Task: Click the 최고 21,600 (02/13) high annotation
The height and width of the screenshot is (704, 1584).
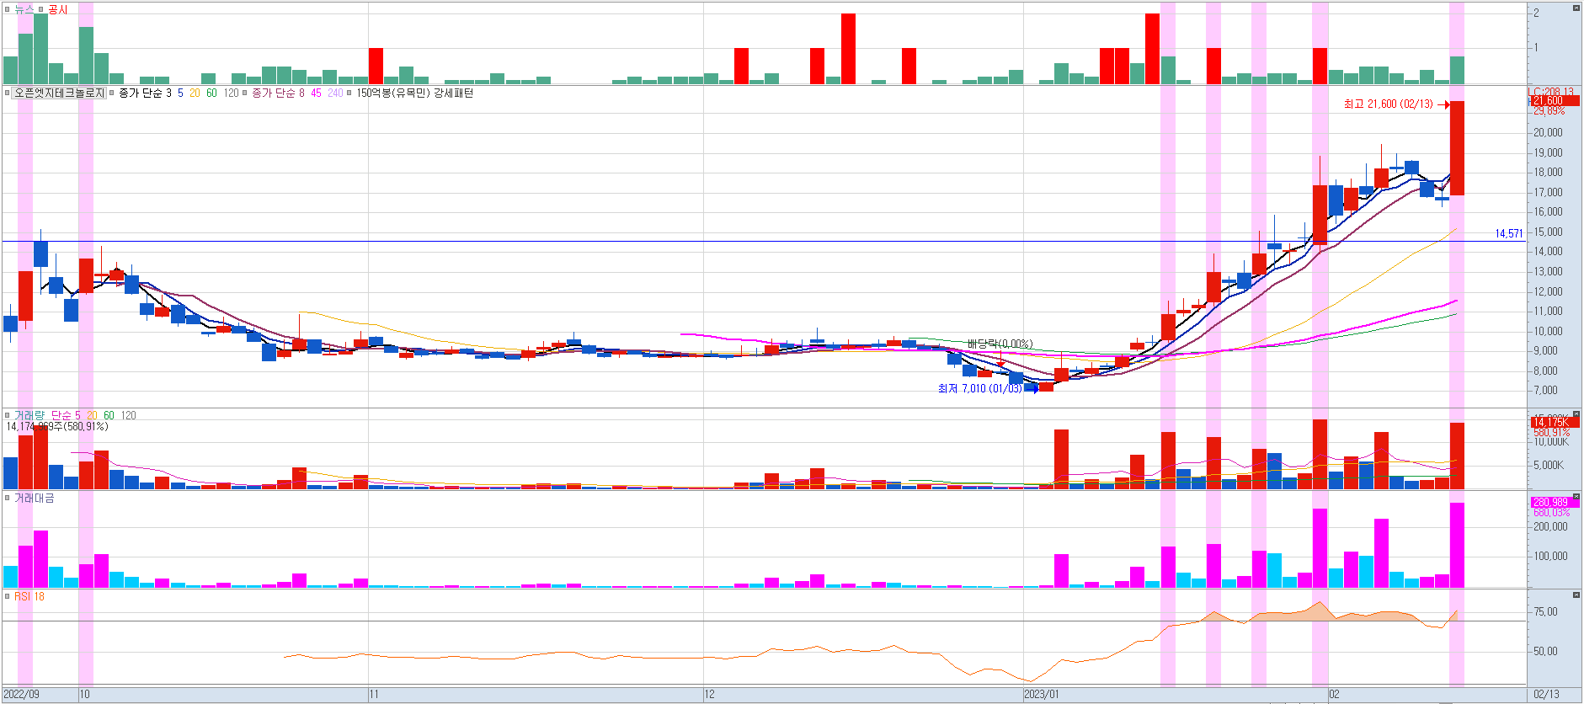Action: 1388,104
